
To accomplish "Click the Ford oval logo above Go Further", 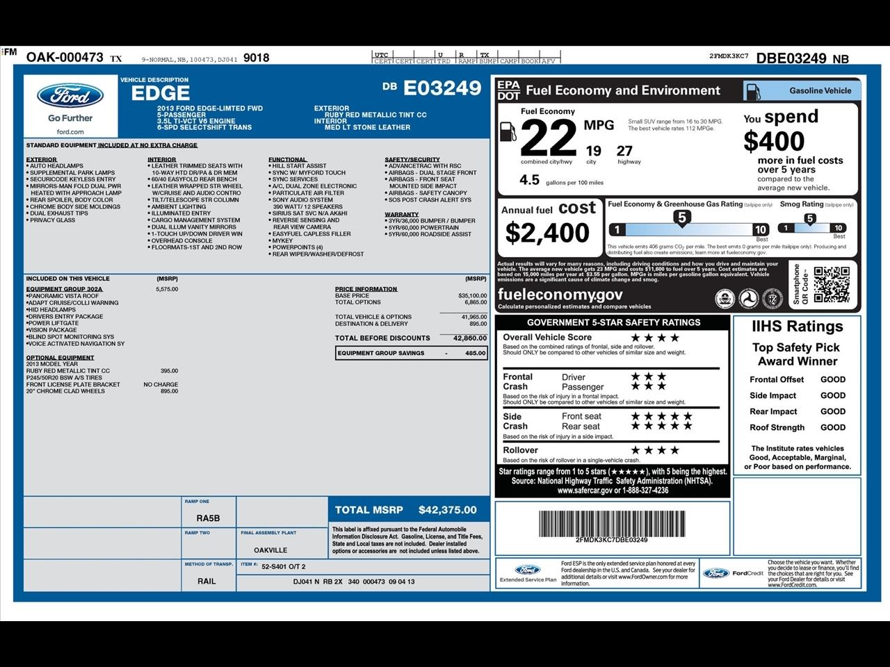I will (x=70, y=97).
